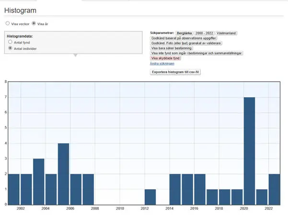288x215 pixels.
Task: Click the 'Histogram' page heading
Action: 20,10
